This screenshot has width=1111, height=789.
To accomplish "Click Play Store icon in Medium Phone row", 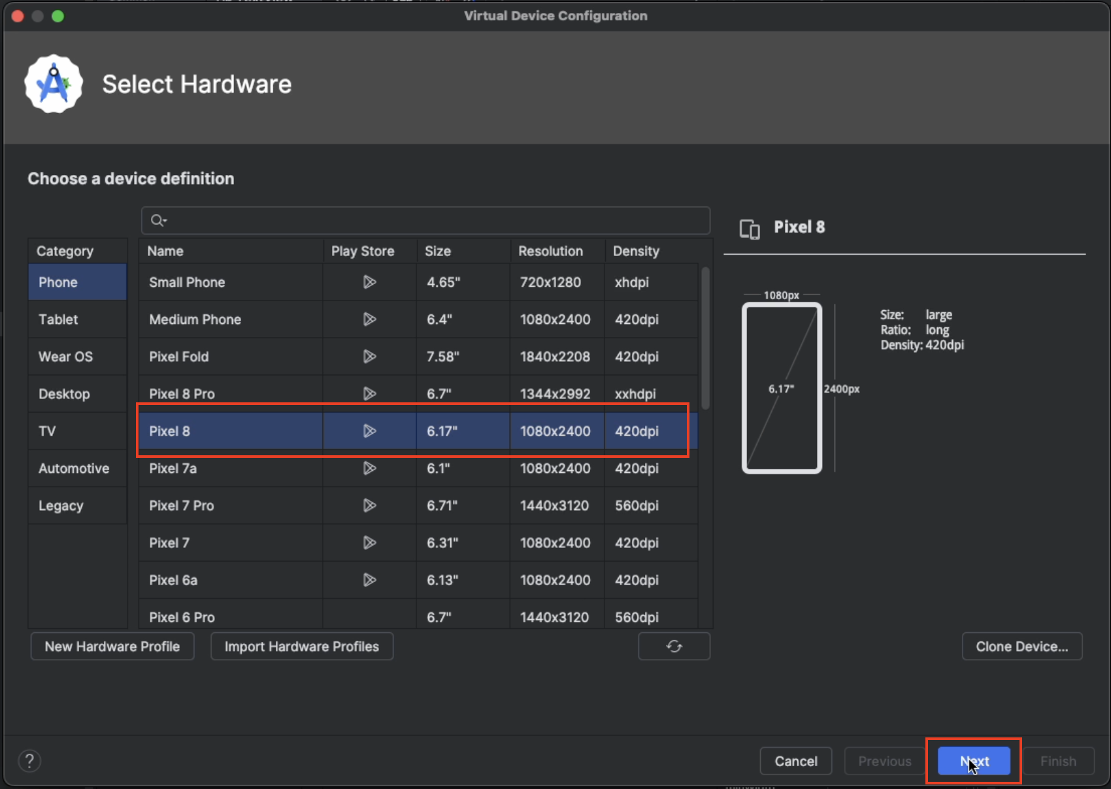I will pos(369,319).
